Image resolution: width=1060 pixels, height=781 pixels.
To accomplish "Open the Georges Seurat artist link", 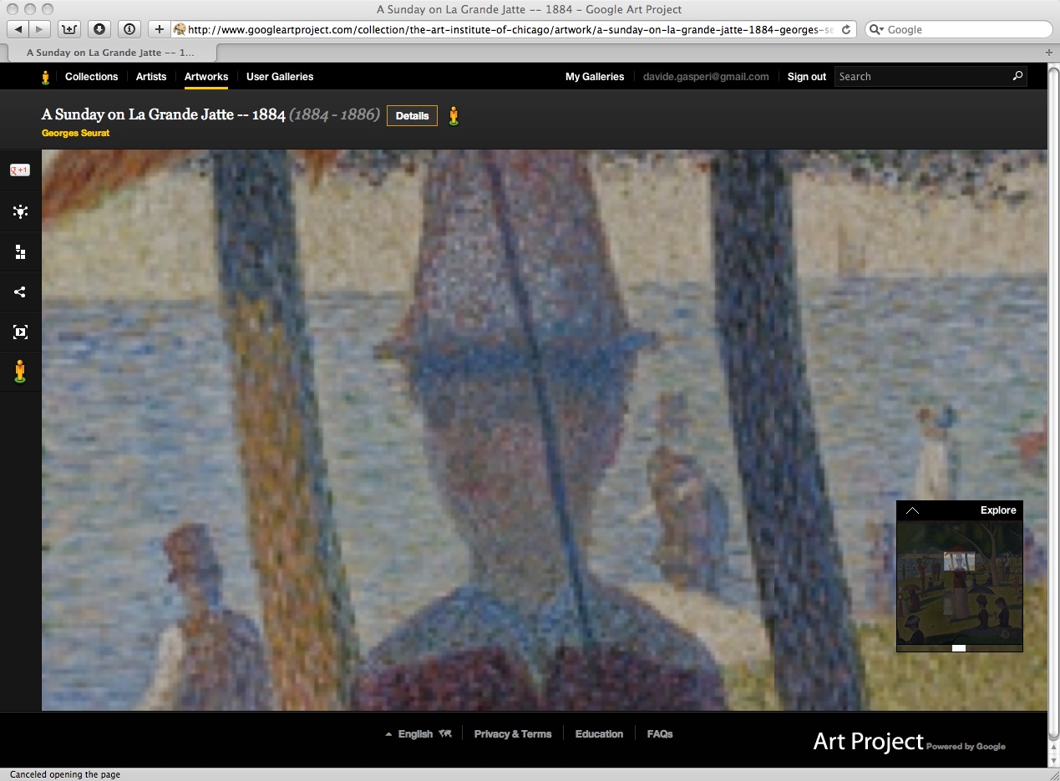I will 75,134.
